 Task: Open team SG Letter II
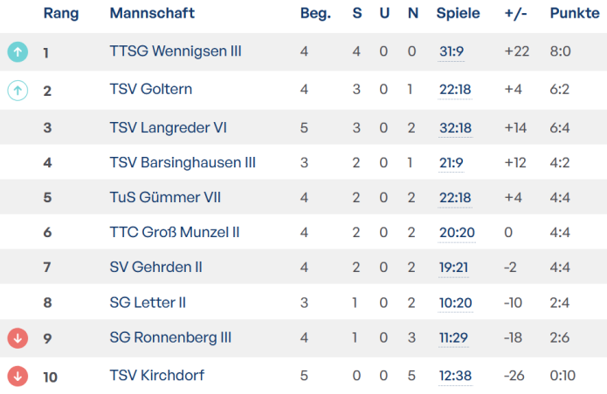[x=148, y=302]
